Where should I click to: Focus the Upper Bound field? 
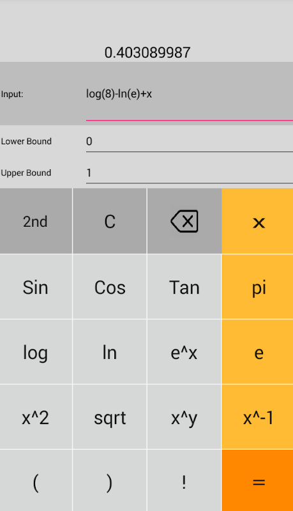[x=190, y=173]
